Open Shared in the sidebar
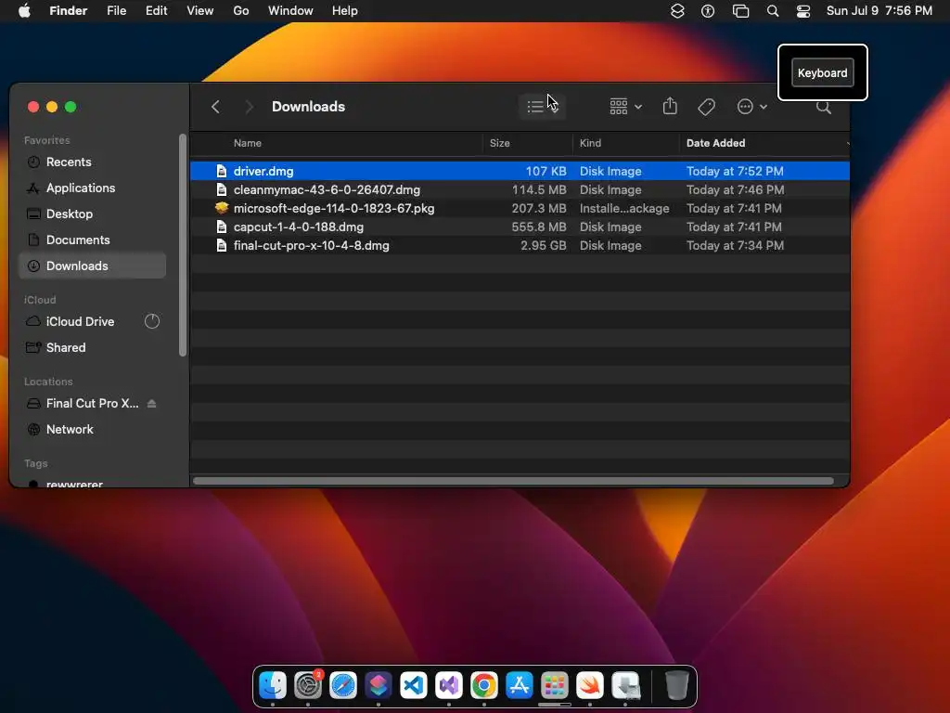The width and height of the screenshot is (950, 713). (92, 347)
